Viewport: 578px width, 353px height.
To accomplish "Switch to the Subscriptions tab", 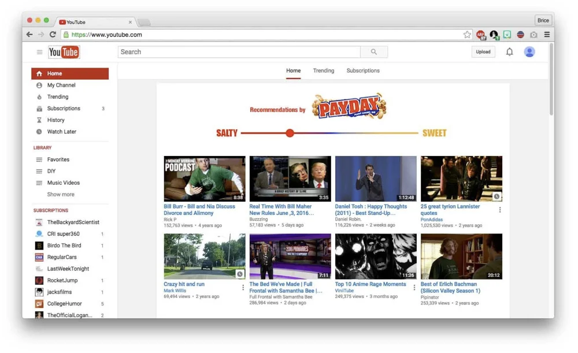I will pos(363,70).
